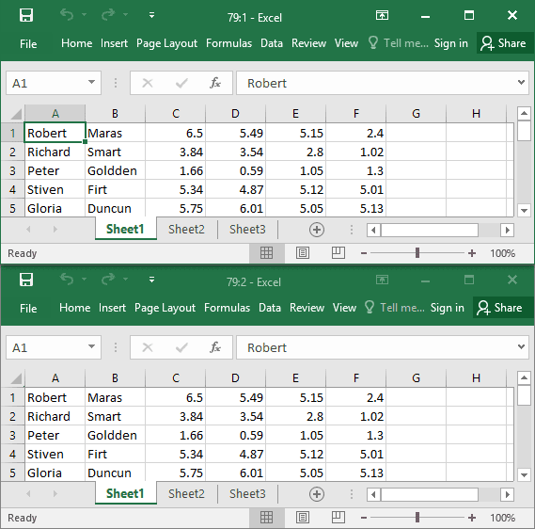Viewport: 535px width, 529px height.
Task: Click zoom out minus in 79:2 window
Action: point(364,518)
